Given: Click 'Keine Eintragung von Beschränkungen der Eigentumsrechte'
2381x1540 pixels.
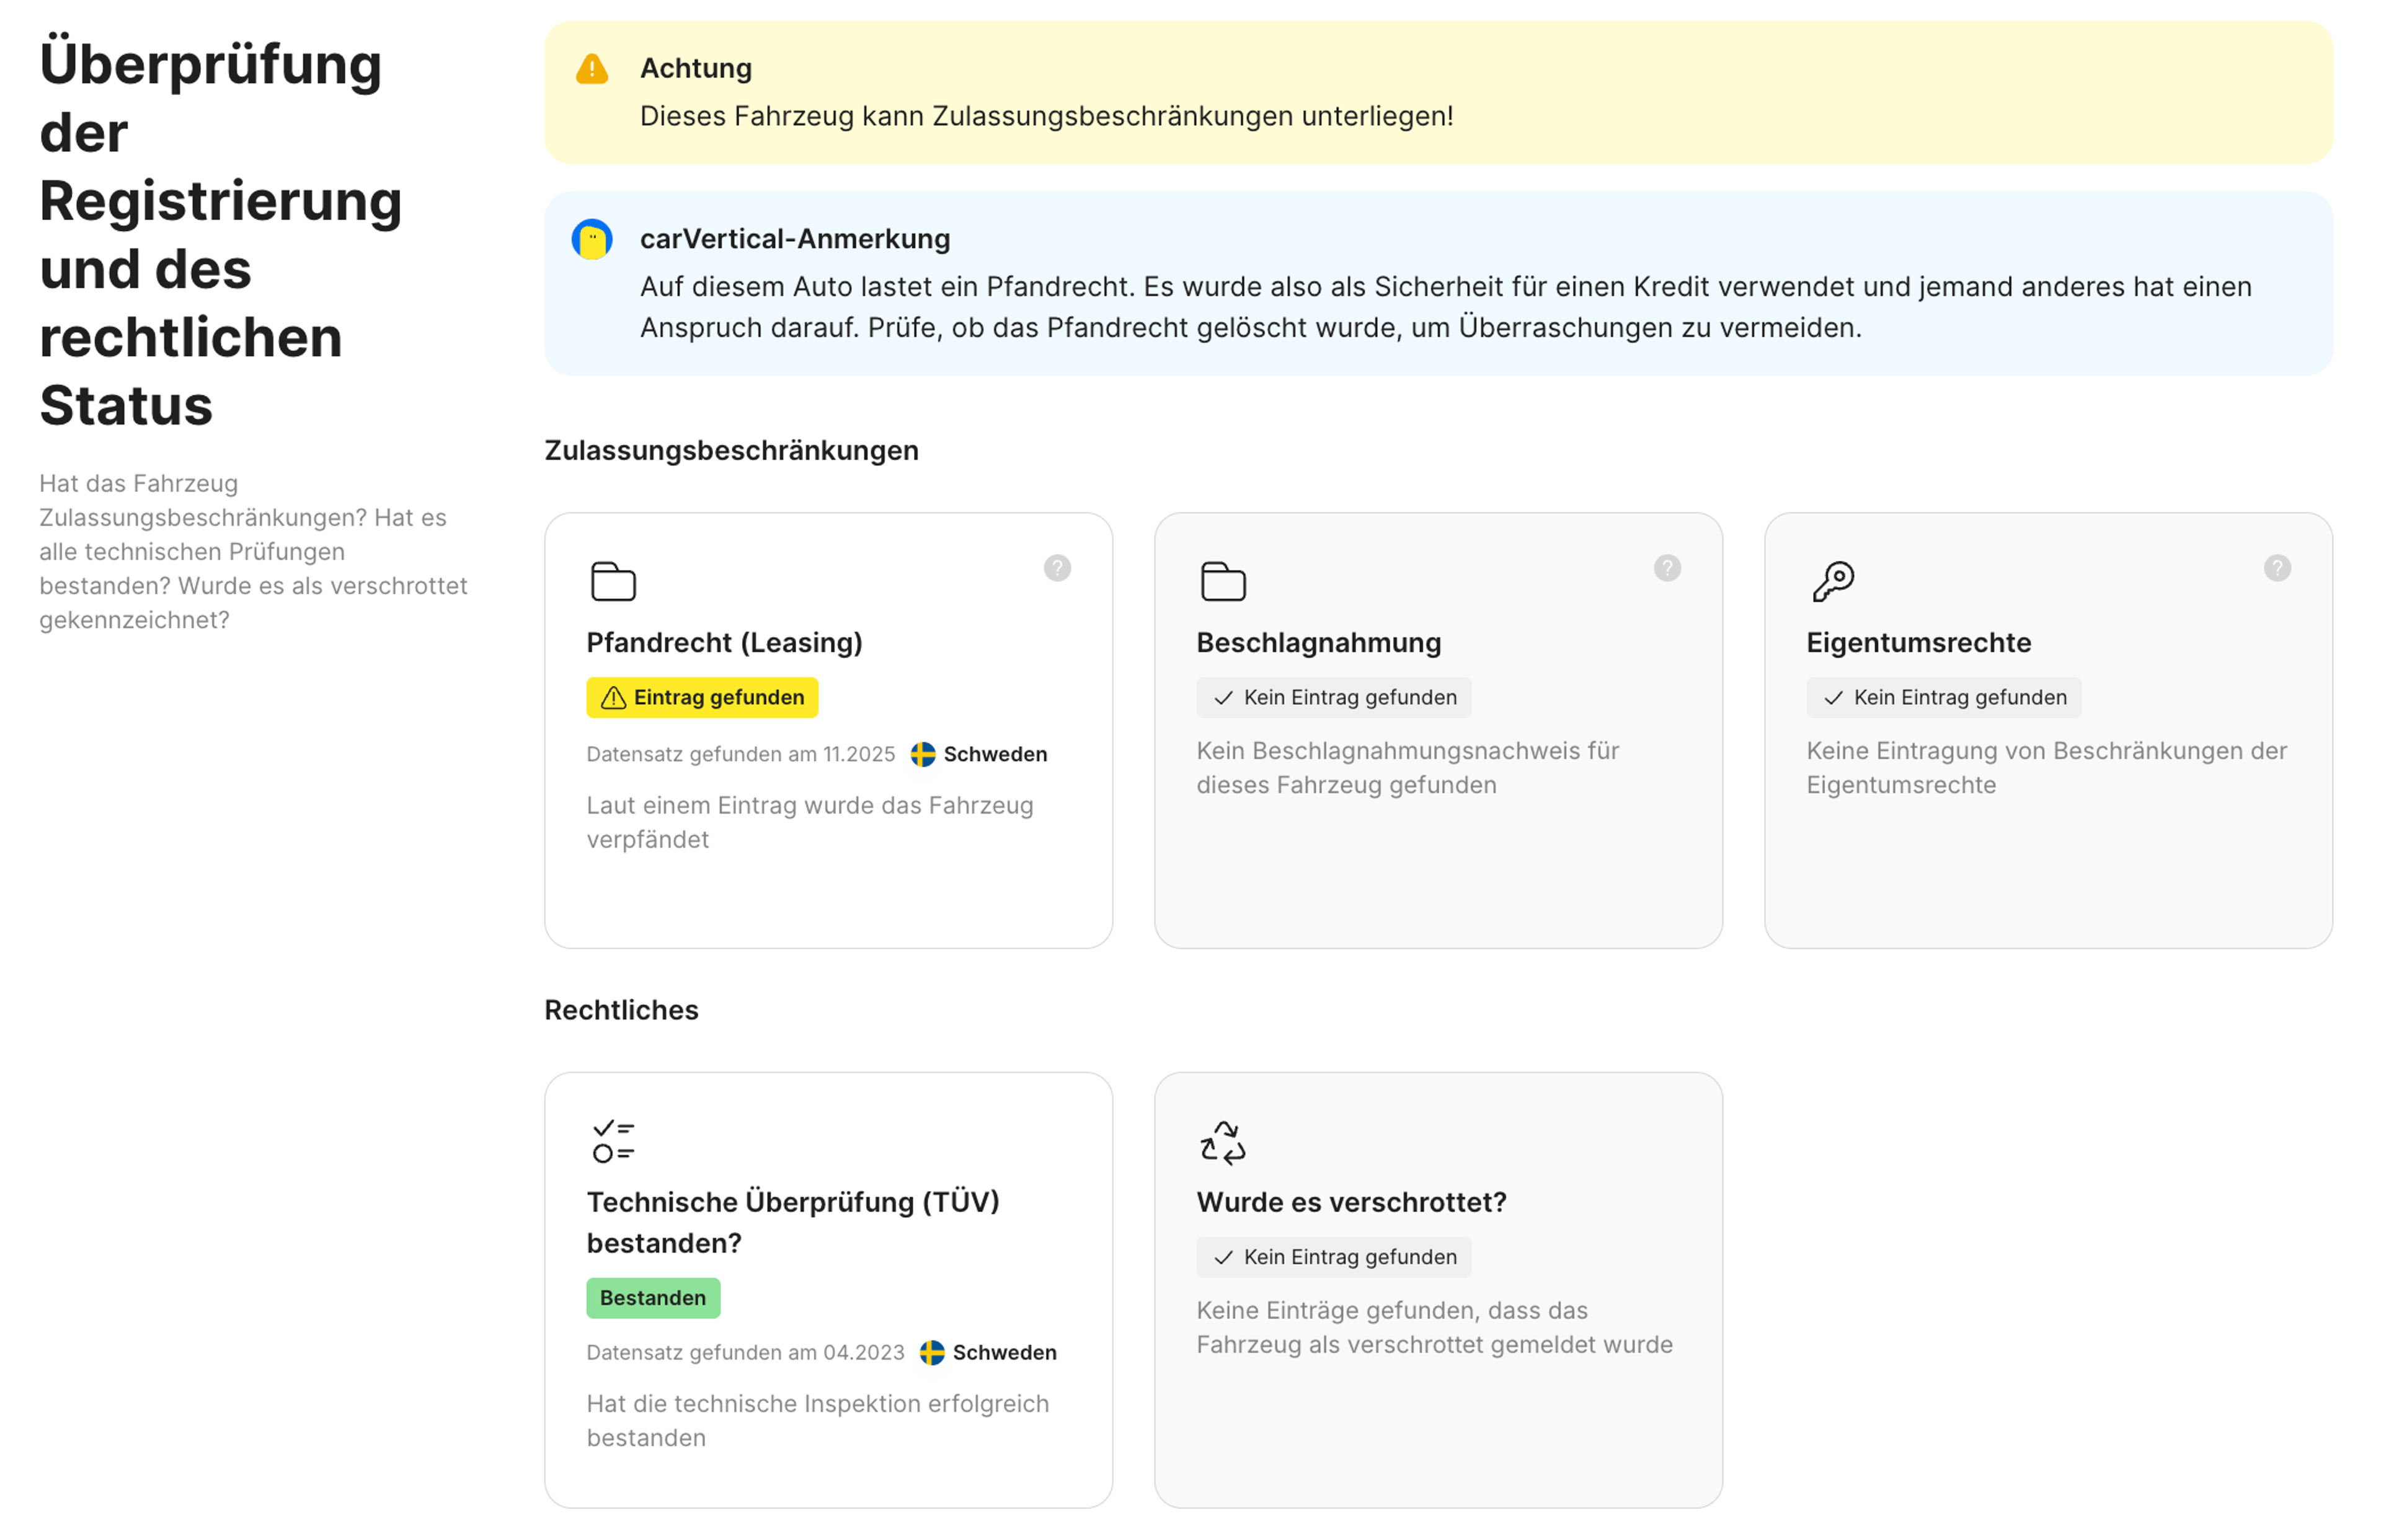Looking at the screenshot, I should coord(2047,768).
